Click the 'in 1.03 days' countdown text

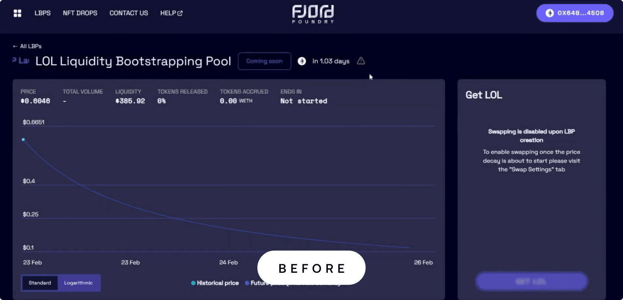click(331, 61)
